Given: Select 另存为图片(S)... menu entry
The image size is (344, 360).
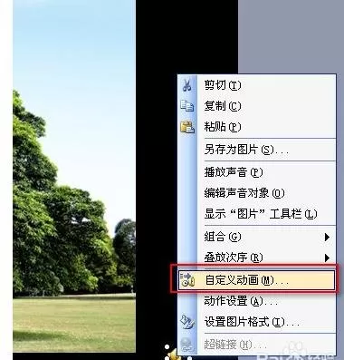Looking at the screenshot, I should pos(256,150).
